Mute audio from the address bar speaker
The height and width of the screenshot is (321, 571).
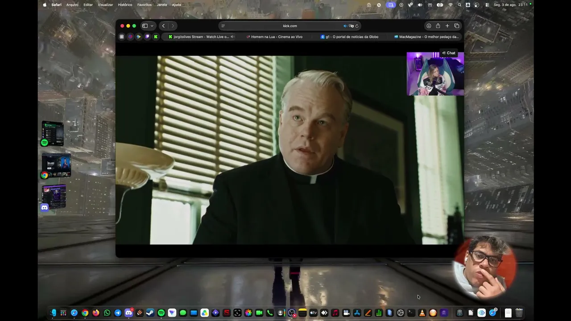[x=345, y=26]
